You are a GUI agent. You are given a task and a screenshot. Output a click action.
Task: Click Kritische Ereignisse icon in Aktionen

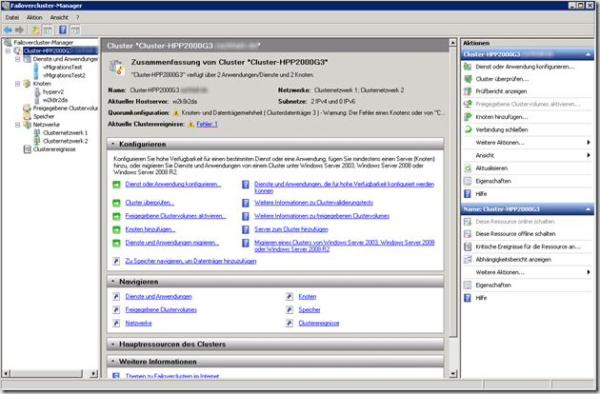[x=468, y=246]
